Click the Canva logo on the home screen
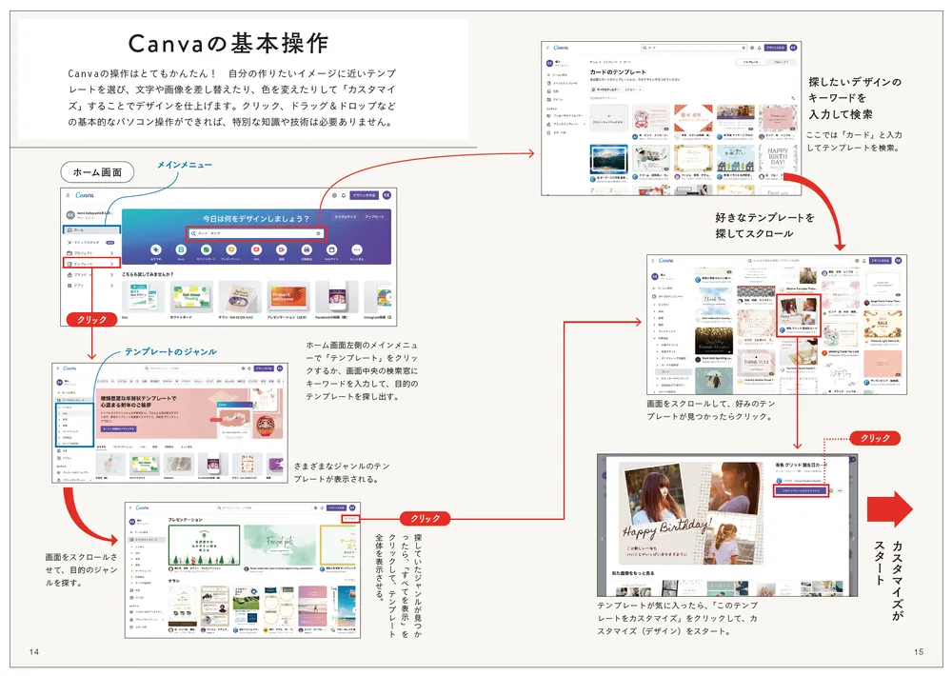Screen dimensions: 952x676 point(84,193)
